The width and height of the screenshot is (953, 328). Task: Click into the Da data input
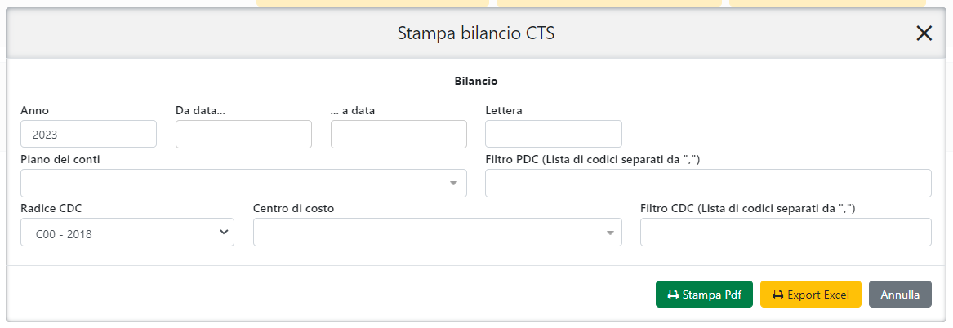(x=243, y=135)
